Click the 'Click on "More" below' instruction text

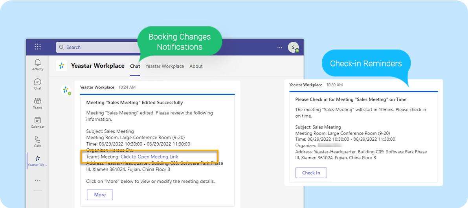(x=150, y=181)
